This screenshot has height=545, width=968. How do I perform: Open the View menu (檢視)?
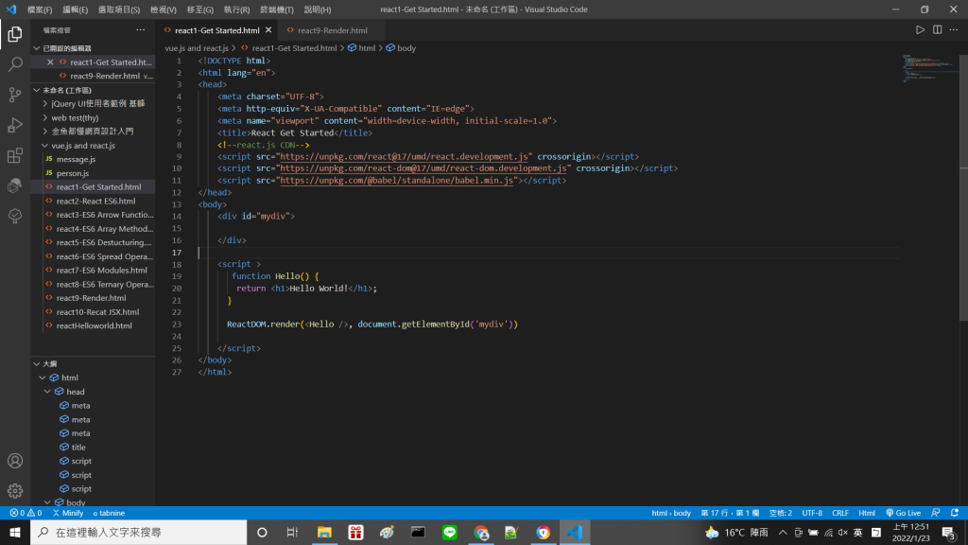pyautogui.click(x=163, y=9)
